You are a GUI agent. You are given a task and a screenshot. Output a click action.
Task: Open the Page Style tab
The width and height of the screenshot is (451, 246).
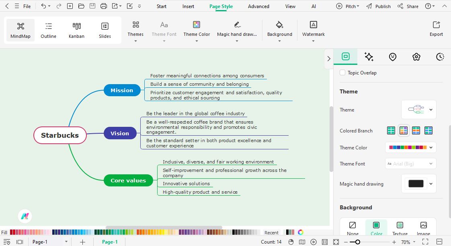[x=221, y=6]
